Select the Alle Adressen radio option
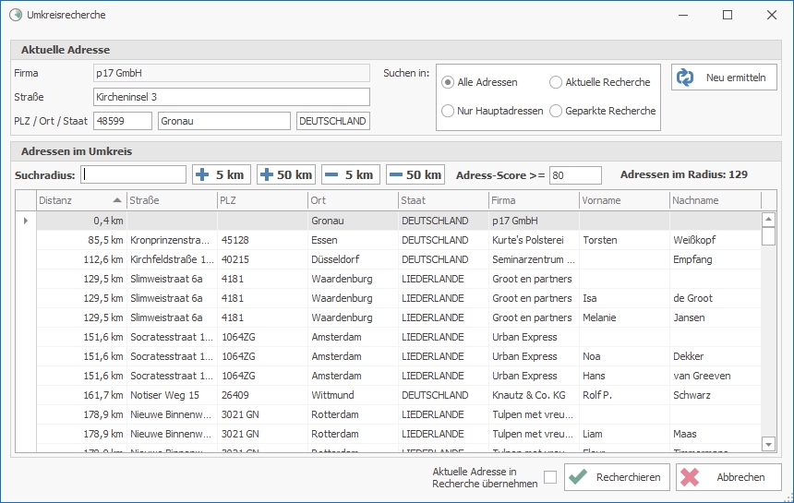 (449, 82)
